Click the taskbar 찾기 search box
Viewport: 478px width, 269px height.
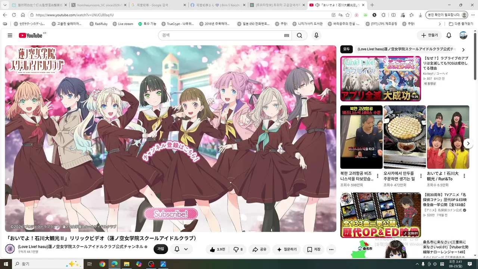[x=48, y=264]
